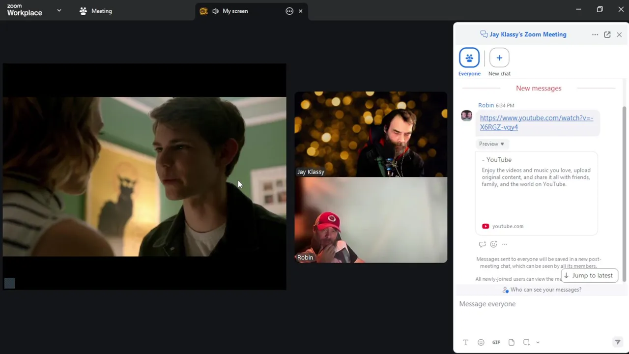Viewport: 629px width, 354px height.
Task: Select Jay Klassy's video tile
Action: 371,134
